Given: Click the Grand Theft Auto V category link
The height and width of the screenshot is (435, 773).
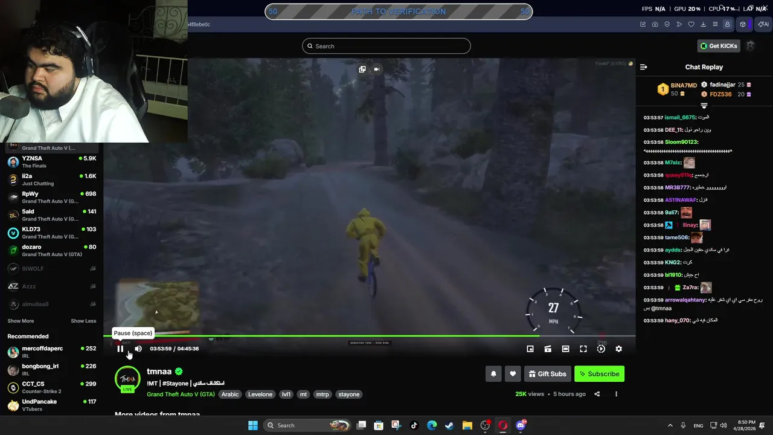Looking at the screenshot, I should pos(181,395).
